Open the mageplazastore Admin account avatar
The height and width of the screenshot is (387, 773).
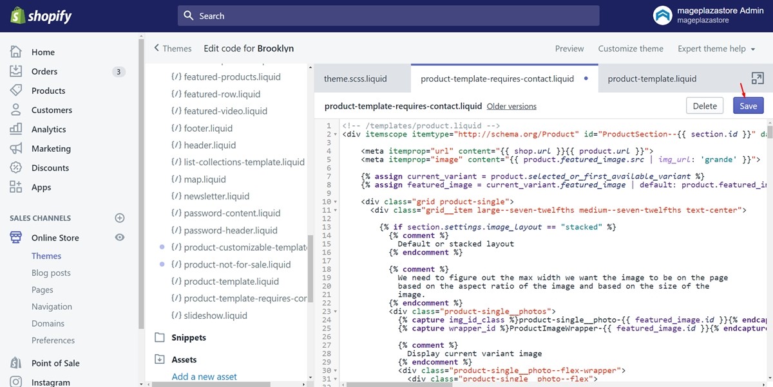click(662, 15)
